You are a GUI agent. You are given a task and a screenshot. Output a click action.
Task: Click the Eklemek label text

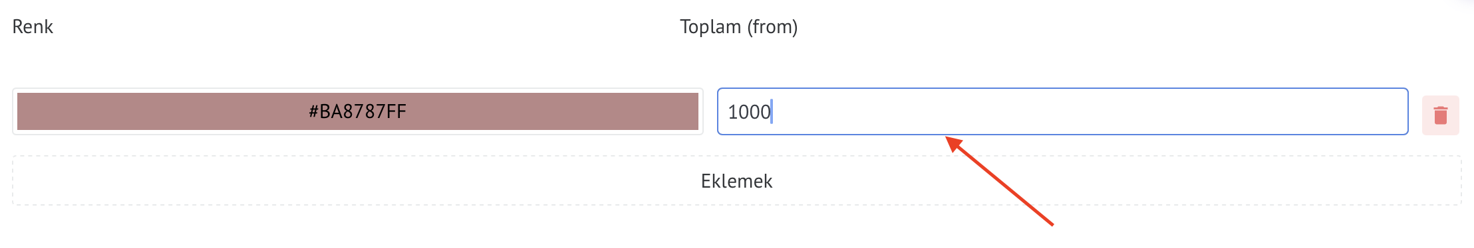tap(737, 181)
